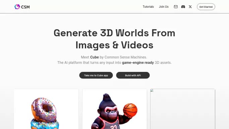This screenshot has height=129, width=229.
Task: Open the X (Twitter) icon link
Action: point(190,7)
